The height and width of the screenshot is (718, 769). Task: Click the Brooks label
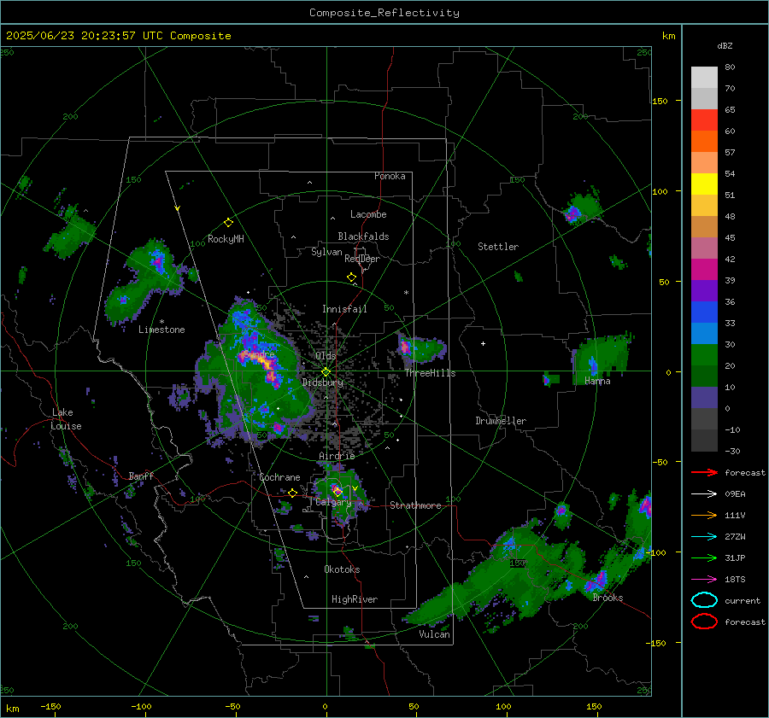[608, 598]
